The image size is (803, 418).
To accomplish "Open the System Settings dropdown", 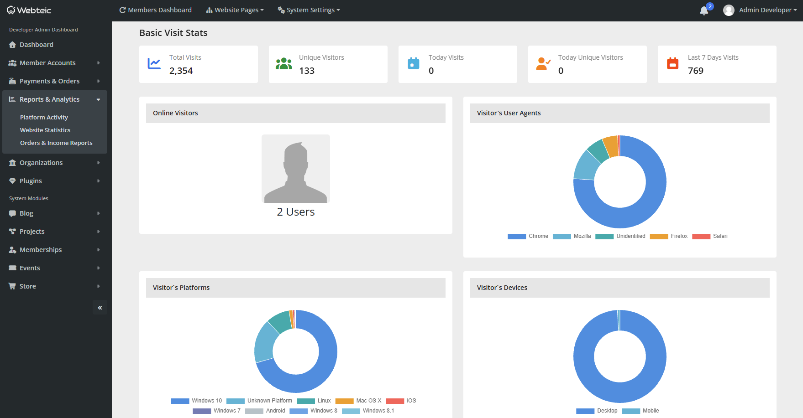I will [x=309, y=10].
